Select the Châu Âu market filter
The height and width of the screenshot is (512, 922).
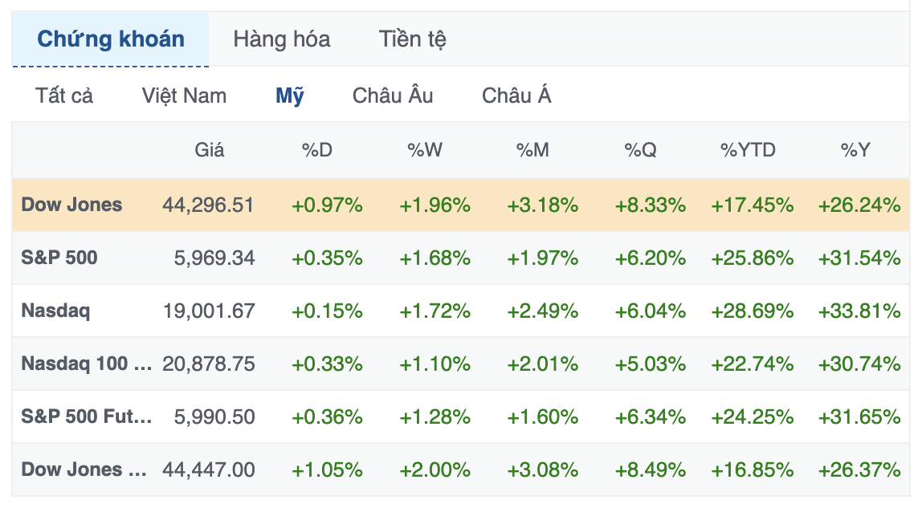[x=392, y=95]
